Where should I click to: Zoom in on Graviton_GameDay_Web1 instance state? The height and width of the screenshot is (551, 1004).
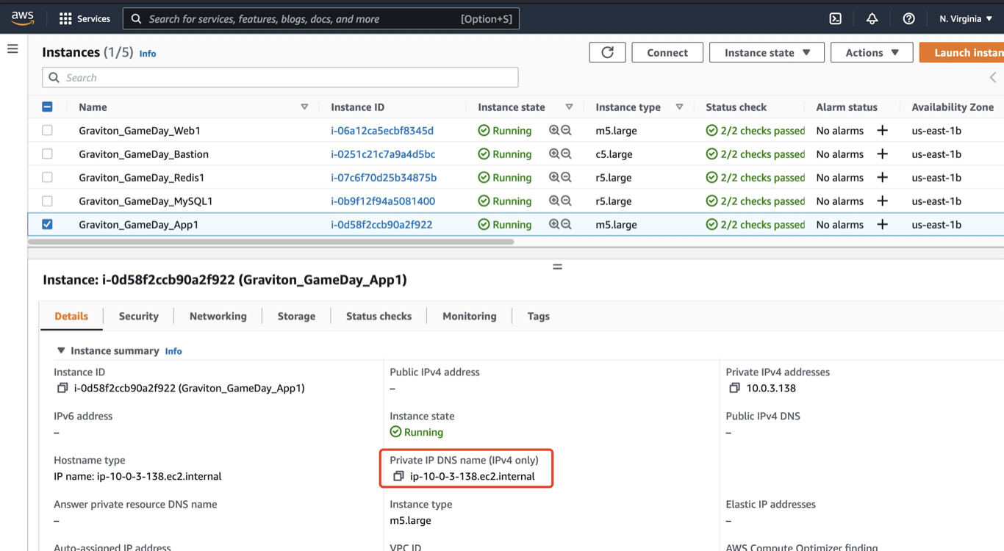coord(554,130)
